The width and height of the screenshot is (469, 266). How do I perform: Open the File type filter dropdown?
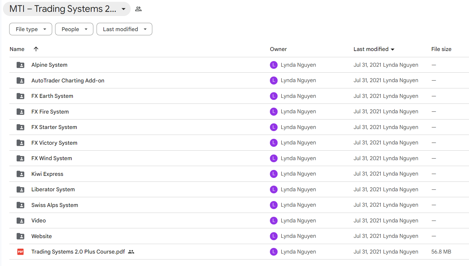(31, 29)
